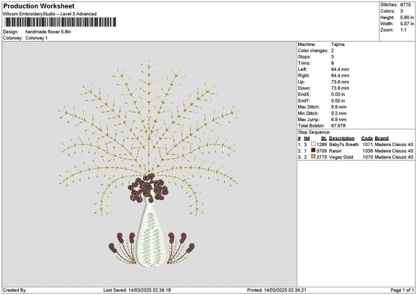Click the Stitches count value 8770
Image resolution: width=417 pixels, height=295 pixels.
pyautogui.click(x=407, y=5)
